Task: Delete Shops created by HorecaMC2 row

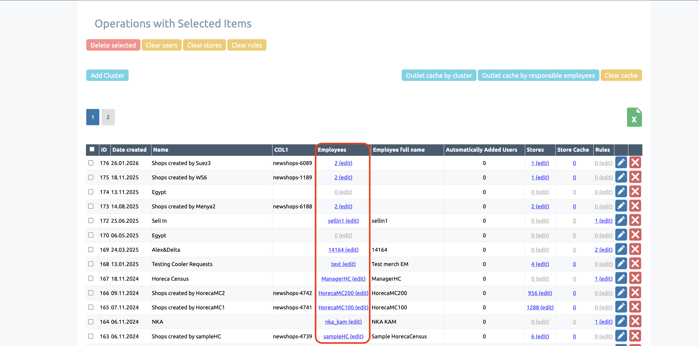Action: coord(635,293)
